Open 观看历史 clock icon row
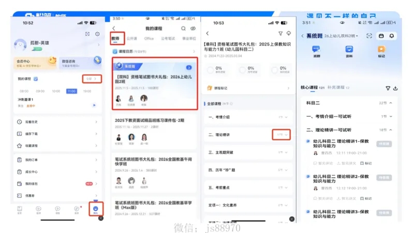The image size is (414, 233). (19, 122)
